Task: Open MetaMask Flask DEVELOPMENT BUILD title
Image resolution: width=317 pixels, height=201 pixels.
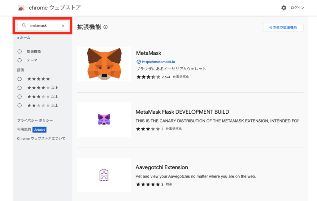Action: (182, 112)
